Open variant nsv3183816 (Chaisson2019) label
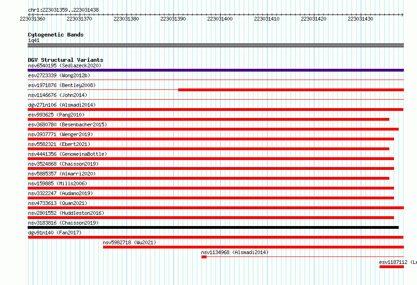The height and width of the screenshot is (285, 417). 63,223
